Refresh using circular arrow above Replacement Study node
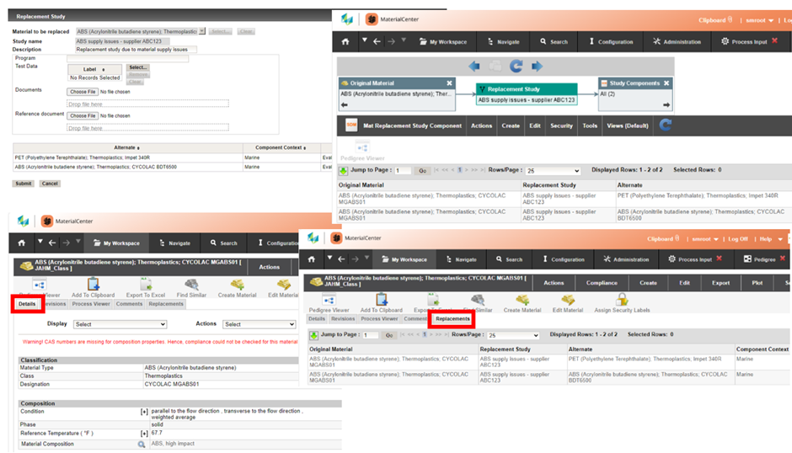The width and height of the screenshot is (792, 453). [x=516, y=67]
